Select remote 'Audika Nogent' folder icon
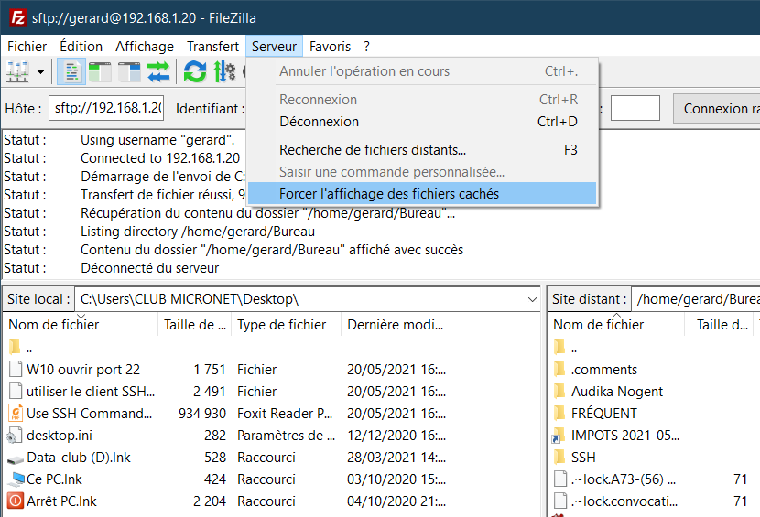This screenshot has width=760, height=517. pos(559,391)
